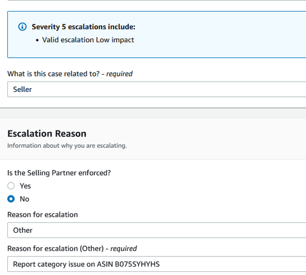
Task: Click 'Information about why you are escalating.' text
Action: point(67,146)
